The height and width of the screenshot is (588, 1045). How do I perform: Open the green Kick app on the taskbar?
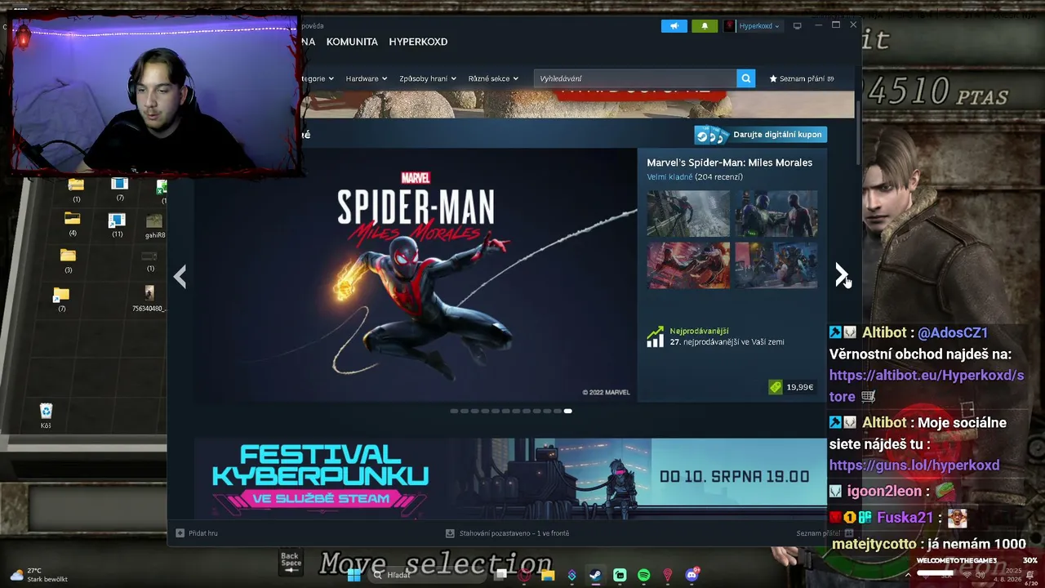pyautogui.click(x=620, y=575)
